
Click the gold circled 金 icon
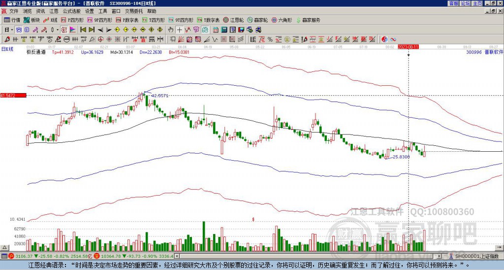(x=287, y=39)
